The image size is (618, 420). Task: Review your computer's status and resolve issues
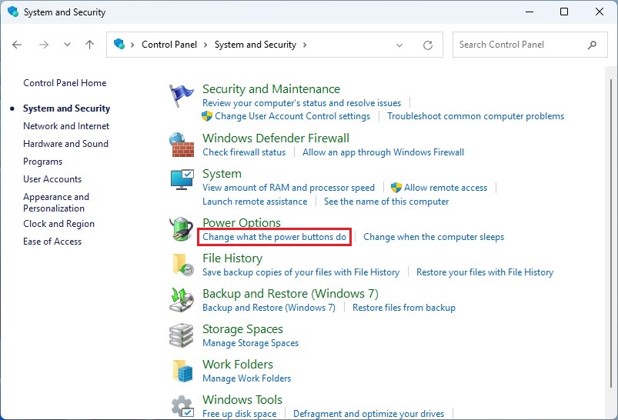[x=302, y=103]
